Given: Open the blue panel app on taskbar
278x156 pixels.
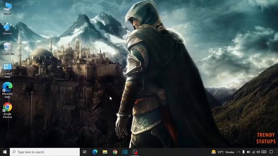Looking at the screenshot, I should (125, 152).
